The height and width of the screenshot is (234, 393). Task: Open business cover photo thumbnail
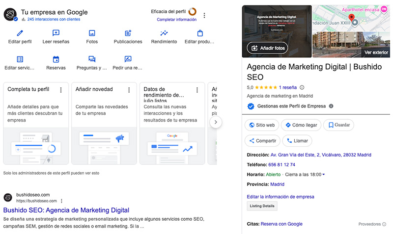pyautogui.click(x=277, y=31)
